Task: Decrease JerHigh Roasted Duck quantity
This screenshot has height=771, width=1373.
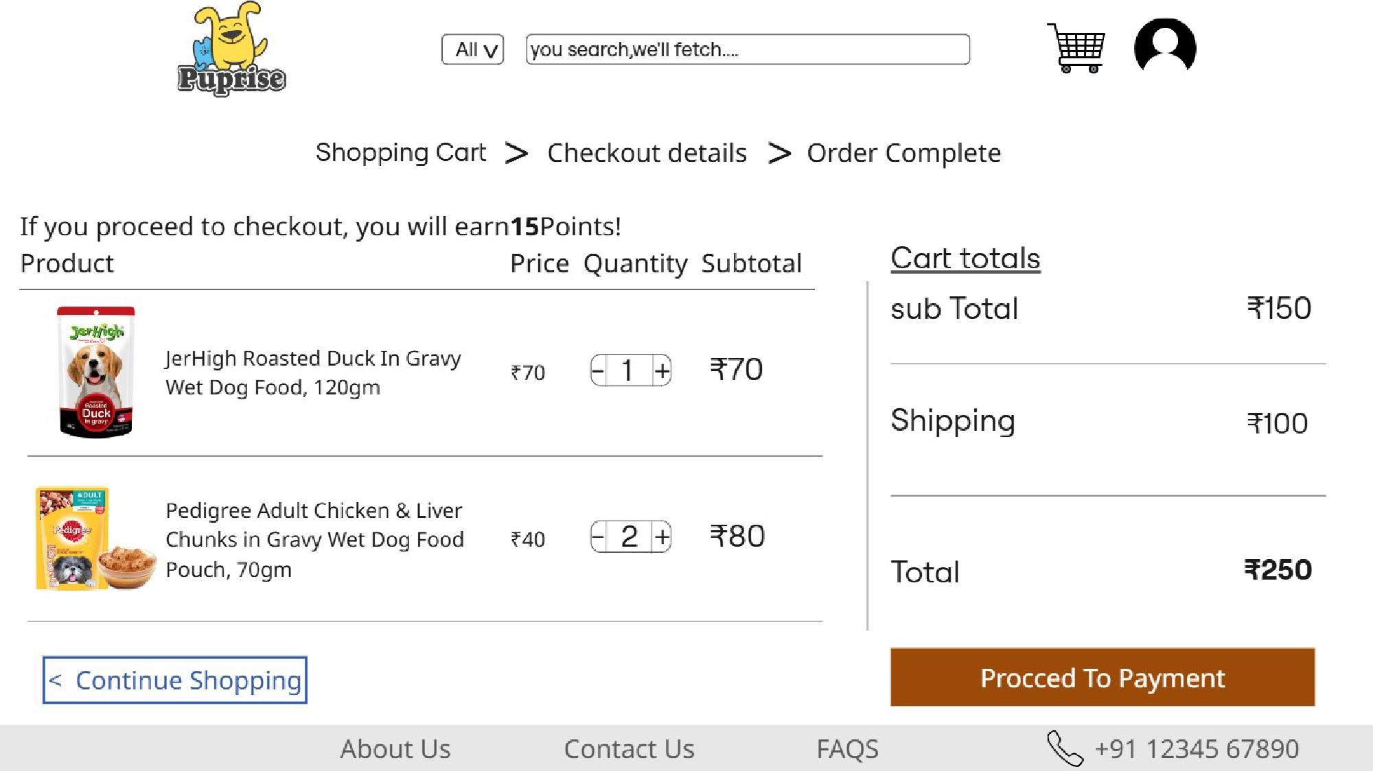Action: tap(599, 371)
